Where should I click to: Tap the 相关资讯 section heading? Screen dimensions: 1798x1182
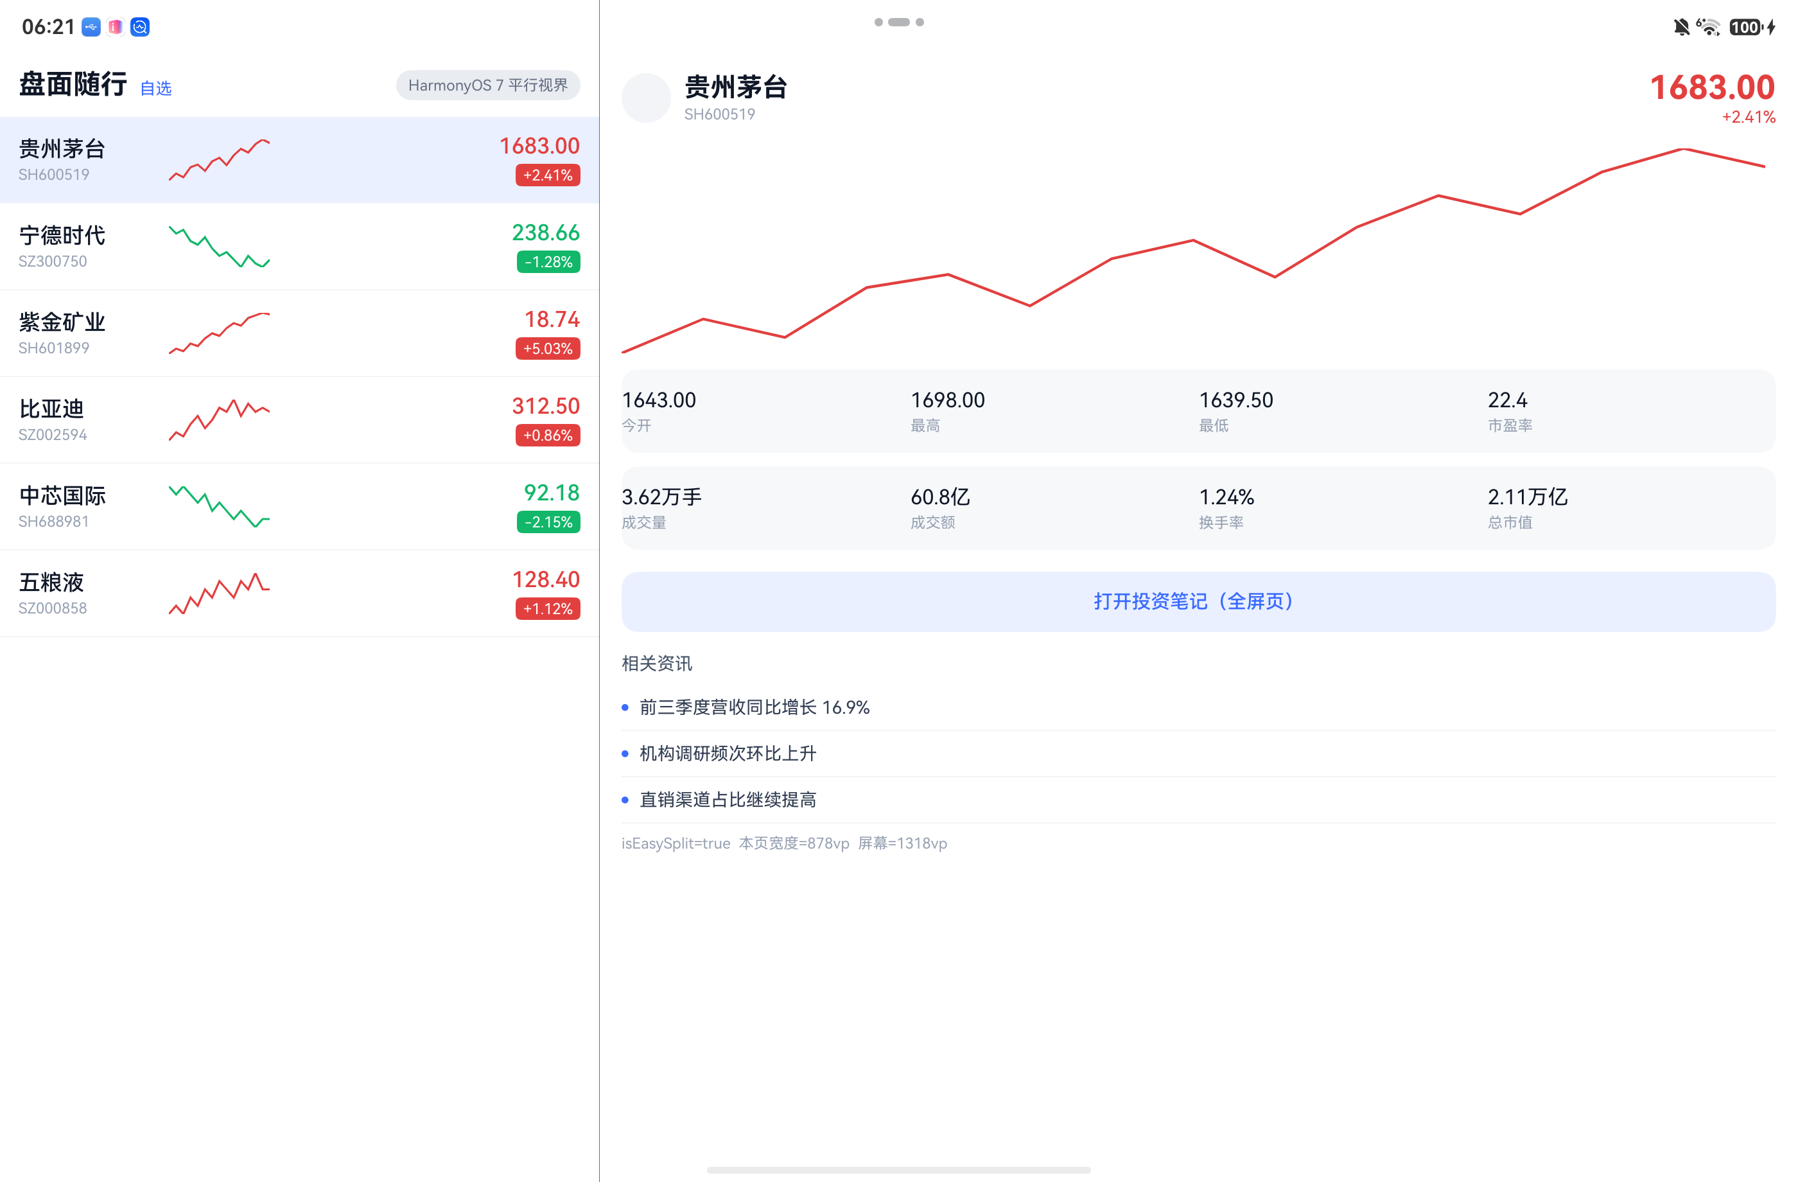[x=656, y=664]
